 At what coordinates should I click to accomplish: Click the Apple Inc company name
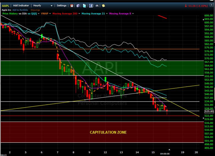click(x=7, y=10)
